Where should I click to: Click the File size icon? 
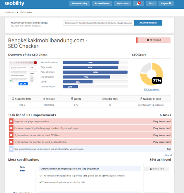click(44, 99)
